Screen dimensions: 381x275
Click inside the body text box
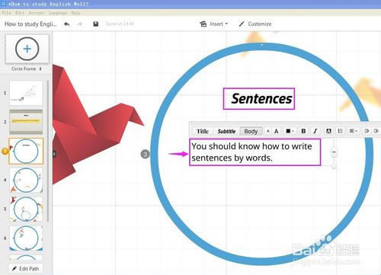(255, 152)
